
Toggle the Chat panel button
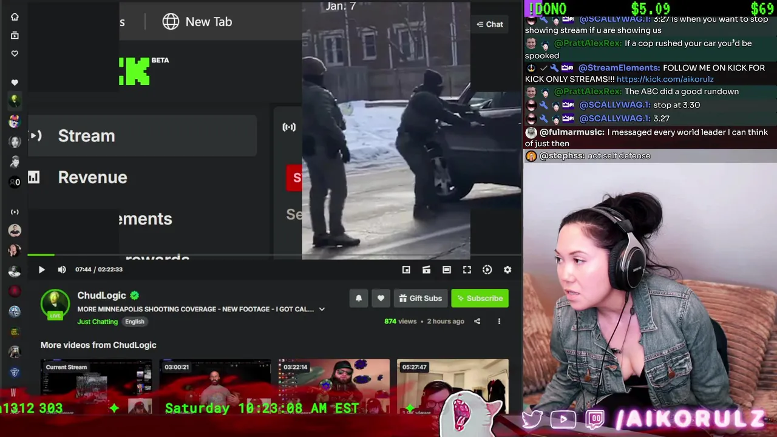click(490, 24)
